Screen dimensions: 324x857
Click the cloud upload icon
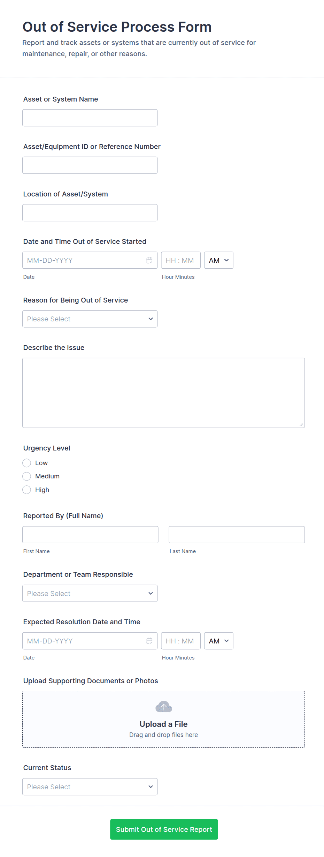tap(164, 707)
